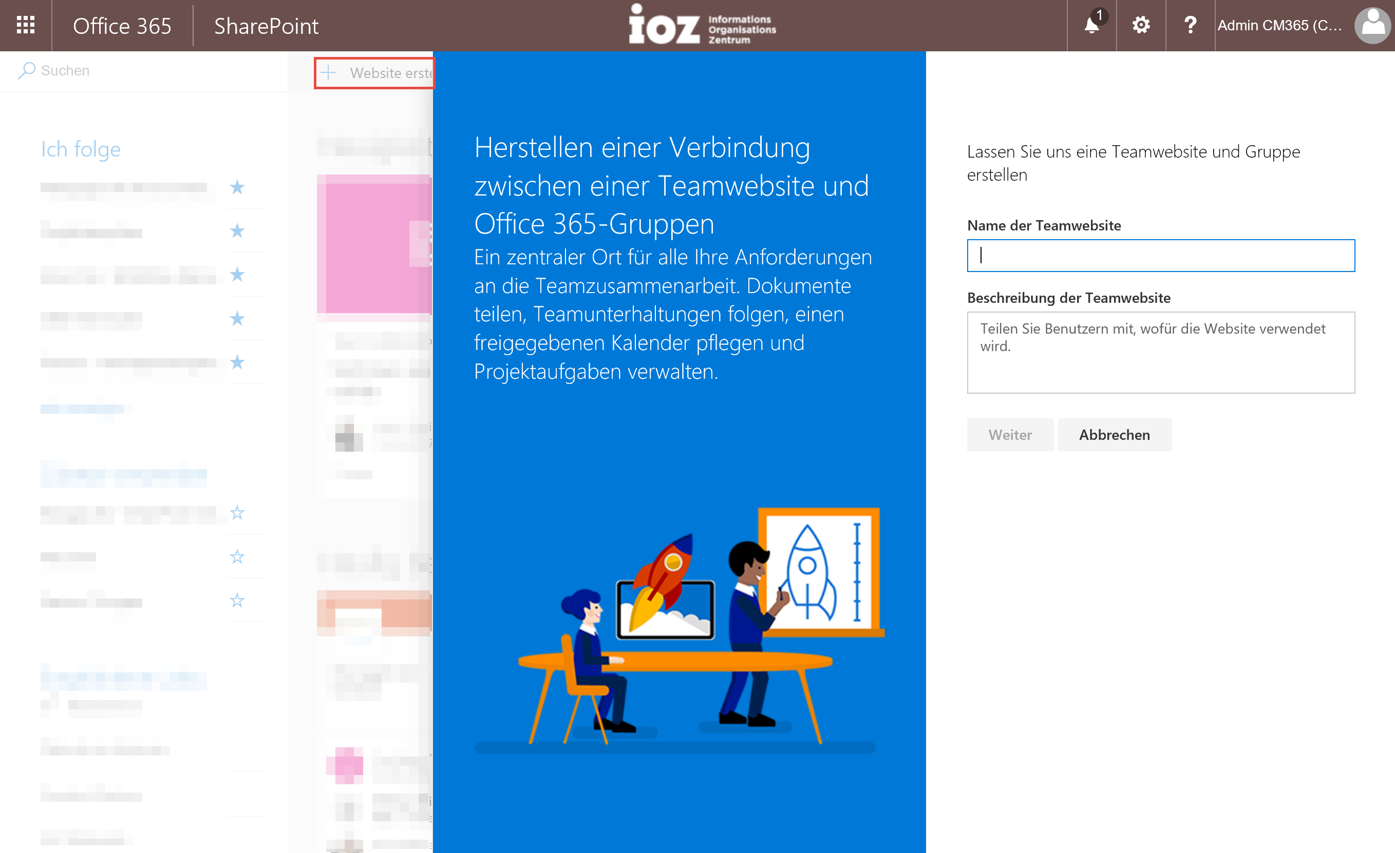The width and height of the screenshot is (1395, 853).
Task: Click into Beschreibung der Teamwebsite textarea
Action: pos(1161,353)
